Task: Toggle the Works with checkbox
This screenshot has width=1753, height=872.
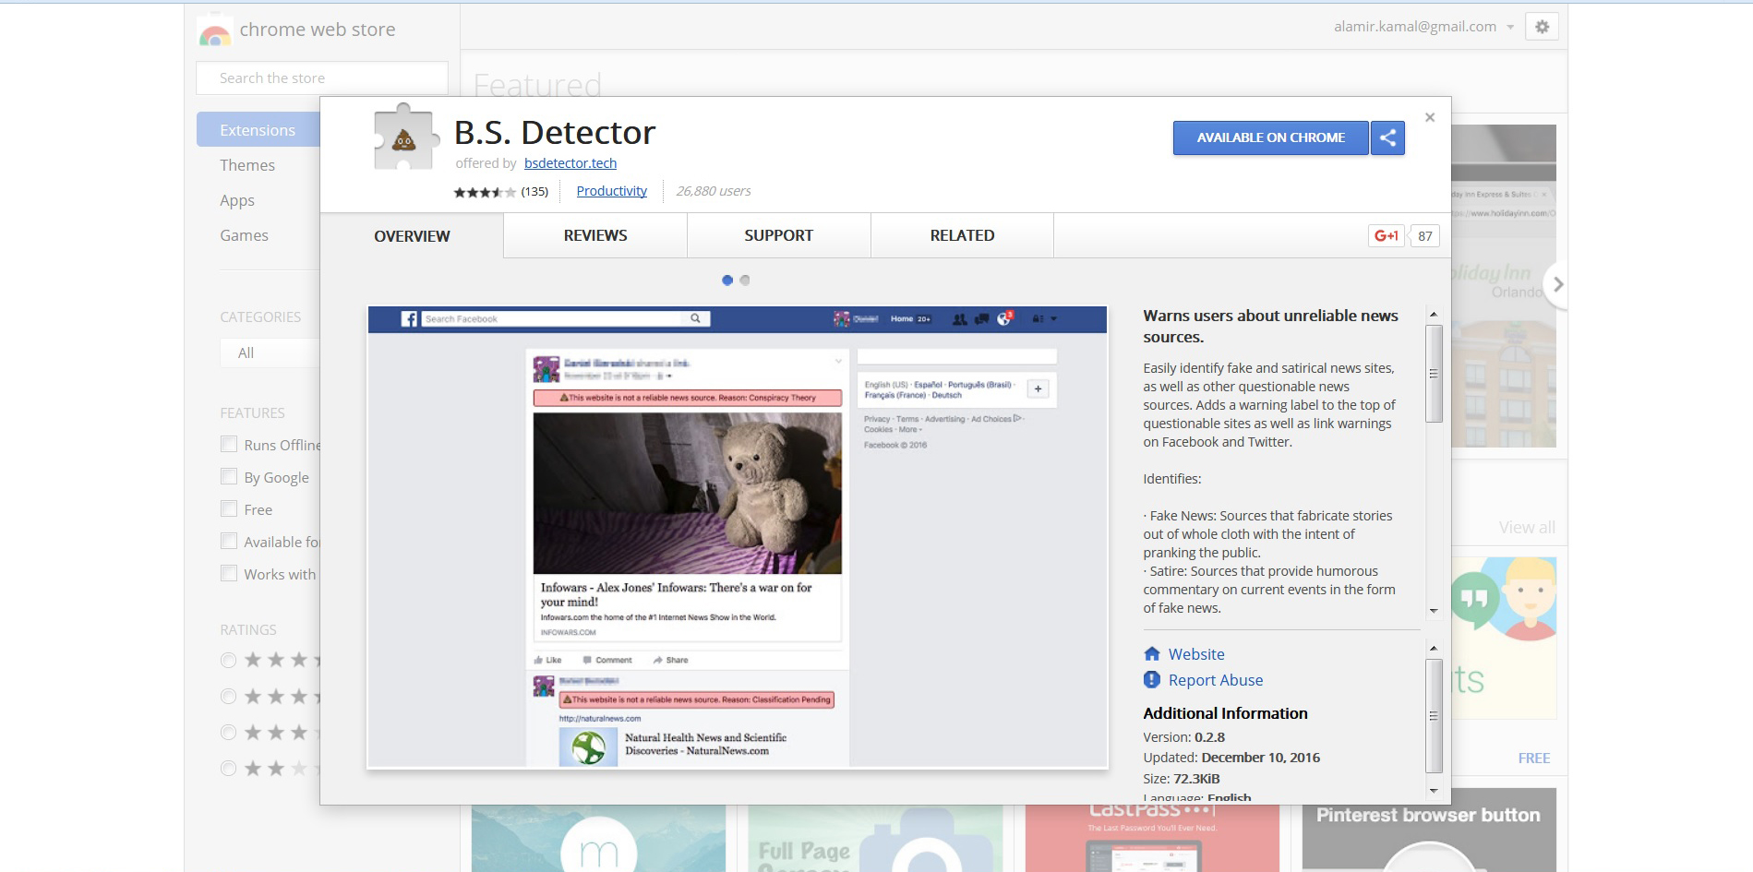Action: pos(229,573)
